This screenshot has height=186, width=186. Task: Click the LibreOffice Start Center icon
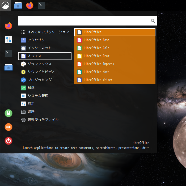tap(79, 32)
